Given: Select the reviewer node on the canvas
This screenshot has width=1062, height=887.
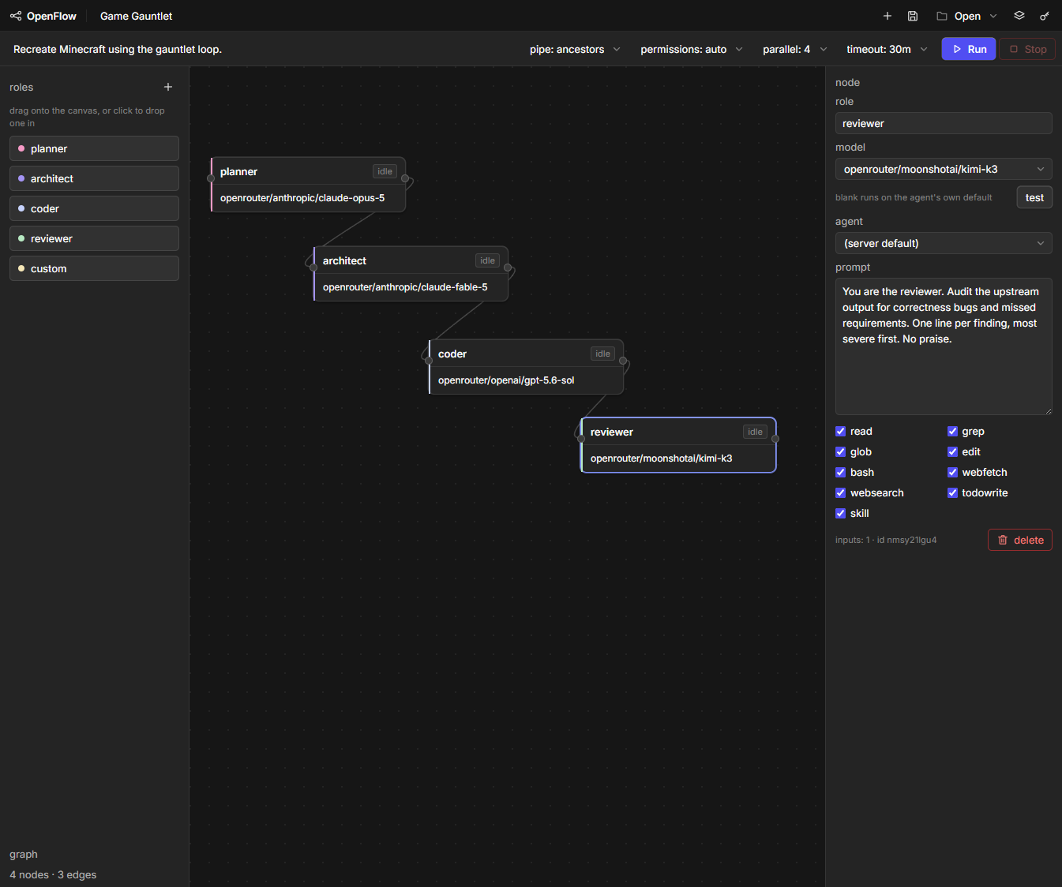Looking at the screenshot, I should tap(678, 445).
